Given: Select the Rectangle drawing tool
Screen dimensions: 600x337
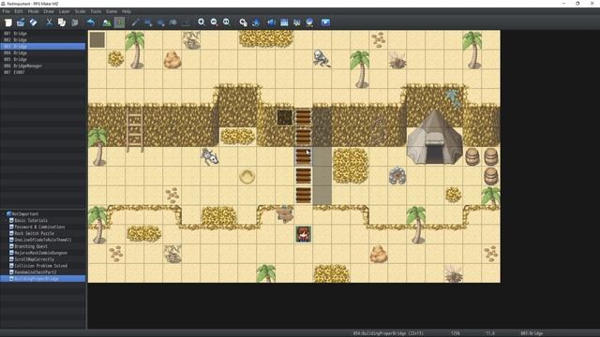Looking at the screenshot, I should 148,22.
